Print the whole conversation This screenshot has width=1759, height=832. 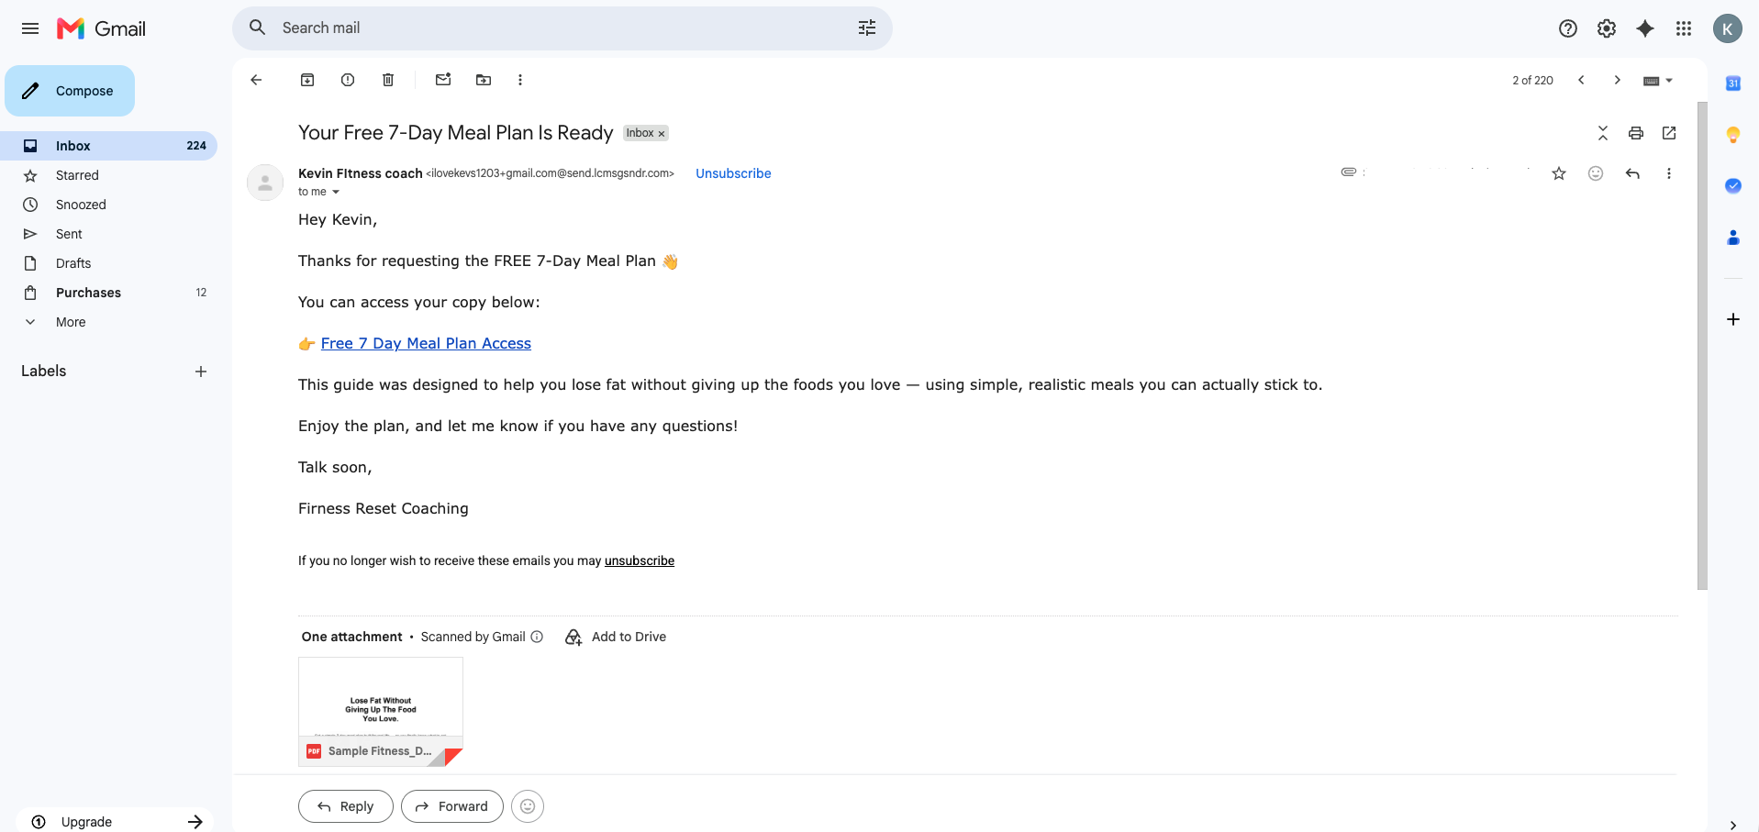(1636, 133)
